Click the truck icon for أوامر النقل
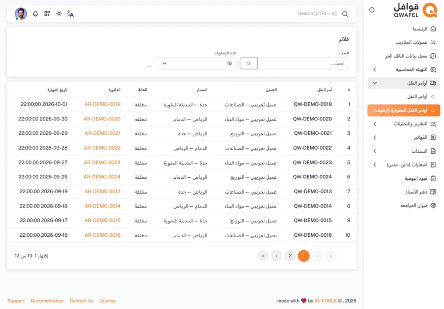 (x=433, y=83)
